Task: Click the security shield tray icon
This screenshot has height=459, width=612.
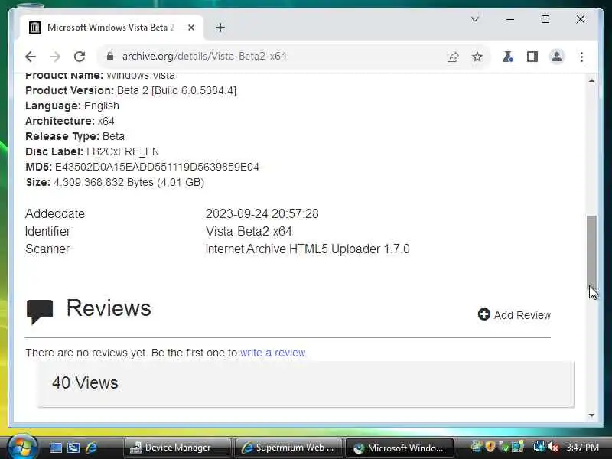Action: coord(490,446)
